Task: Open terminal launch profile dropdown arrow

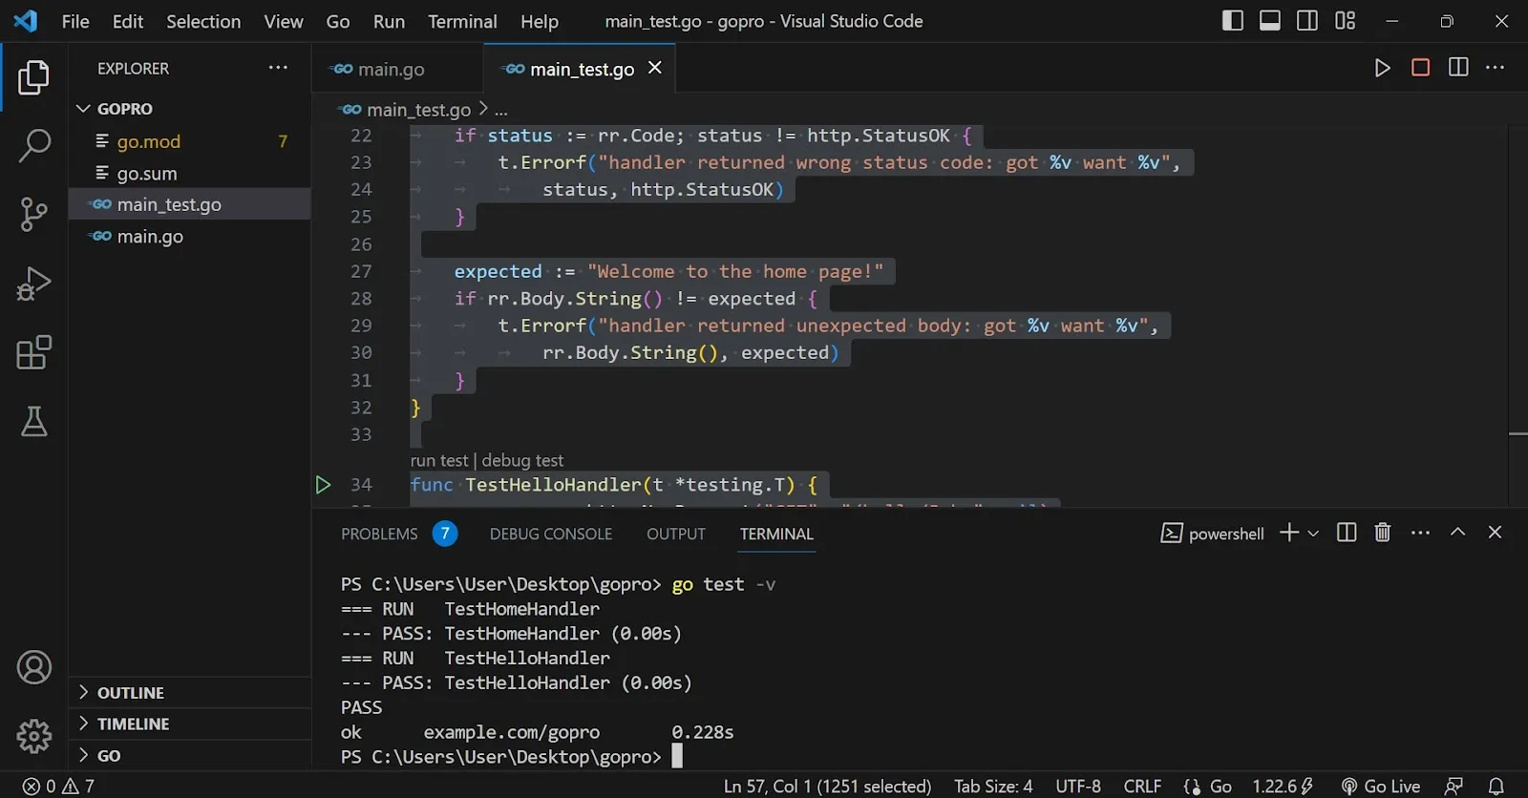Action: [x=1313, y=534]
